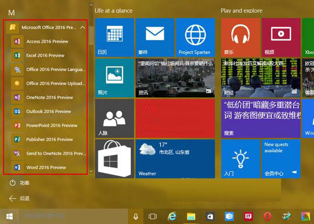Click the letter M section header
Image resolution: width=314 pixels, height=224 pixels.
pyautogui.click(x=12, y=13)
